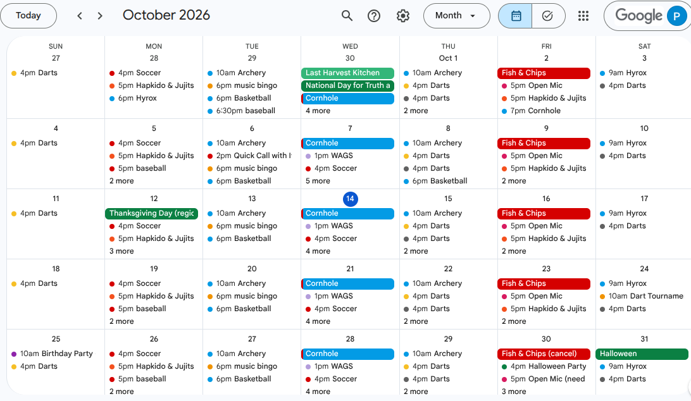This screenshot has height=401, width=691.
Task: Open Thanksgiving Day event on October 12
Action: point(152,213)
